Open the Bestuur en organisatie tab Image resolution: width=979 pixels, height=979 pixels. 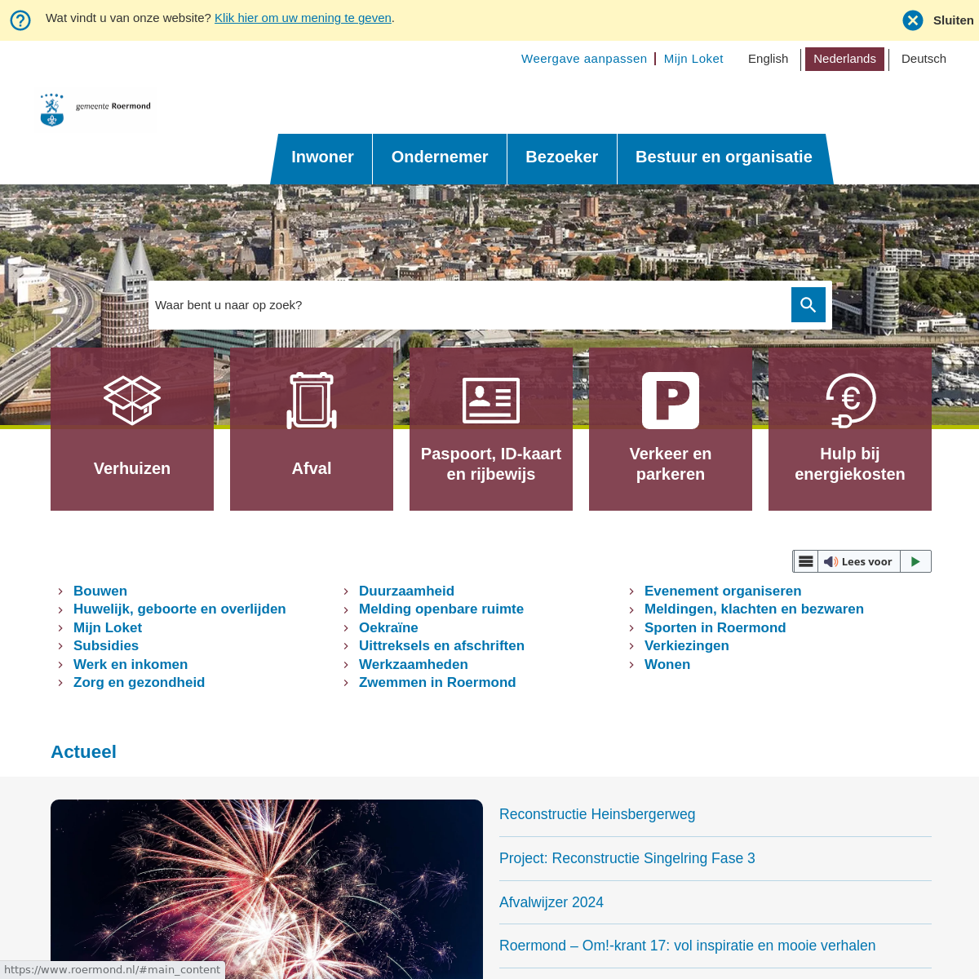coord(724,157)
